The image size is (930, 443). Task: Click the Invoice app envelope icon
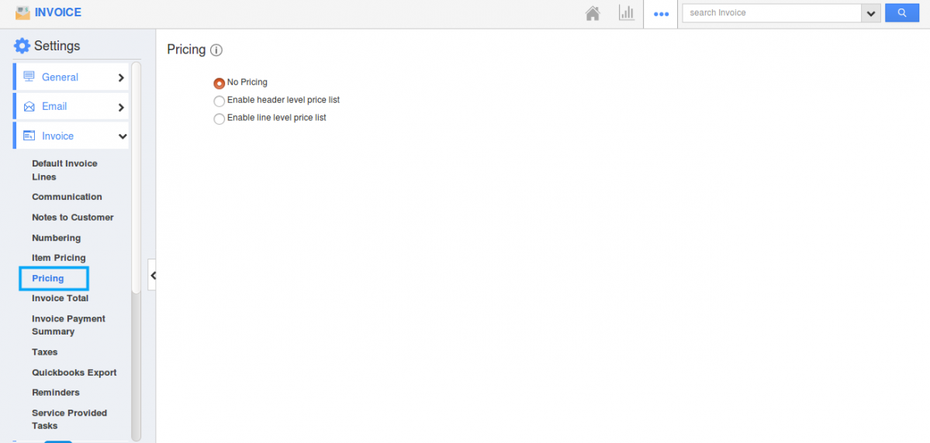coord(23,12)
